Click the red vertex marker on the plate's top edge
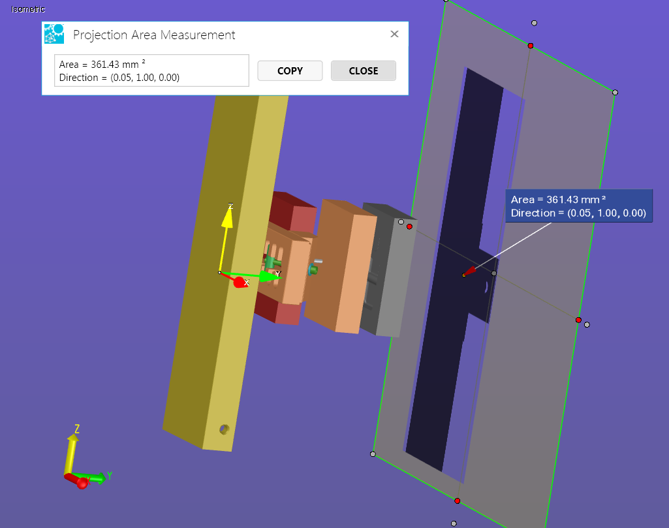The width and height of the screenshot is (669, 528). click(x=530, y=46)
